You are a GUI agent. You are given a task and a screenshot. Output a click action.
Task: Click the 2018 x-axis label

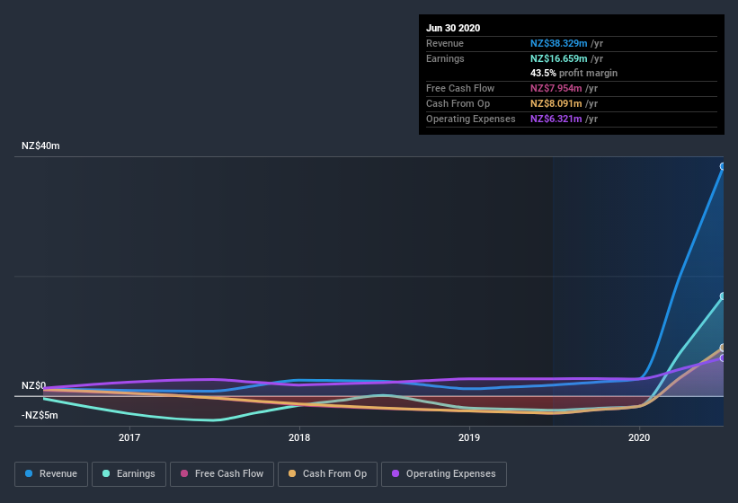click(299, 437)
